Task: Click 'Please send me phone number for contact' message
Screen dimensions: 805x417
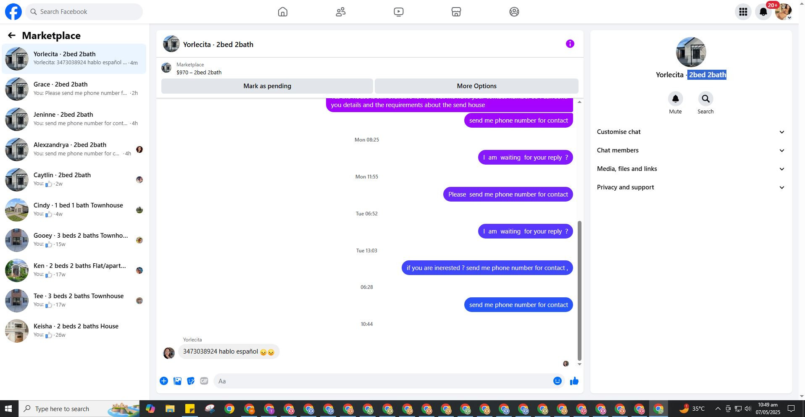Action: [508, 194]
